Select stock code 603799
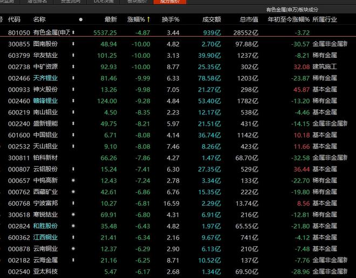 19,56
